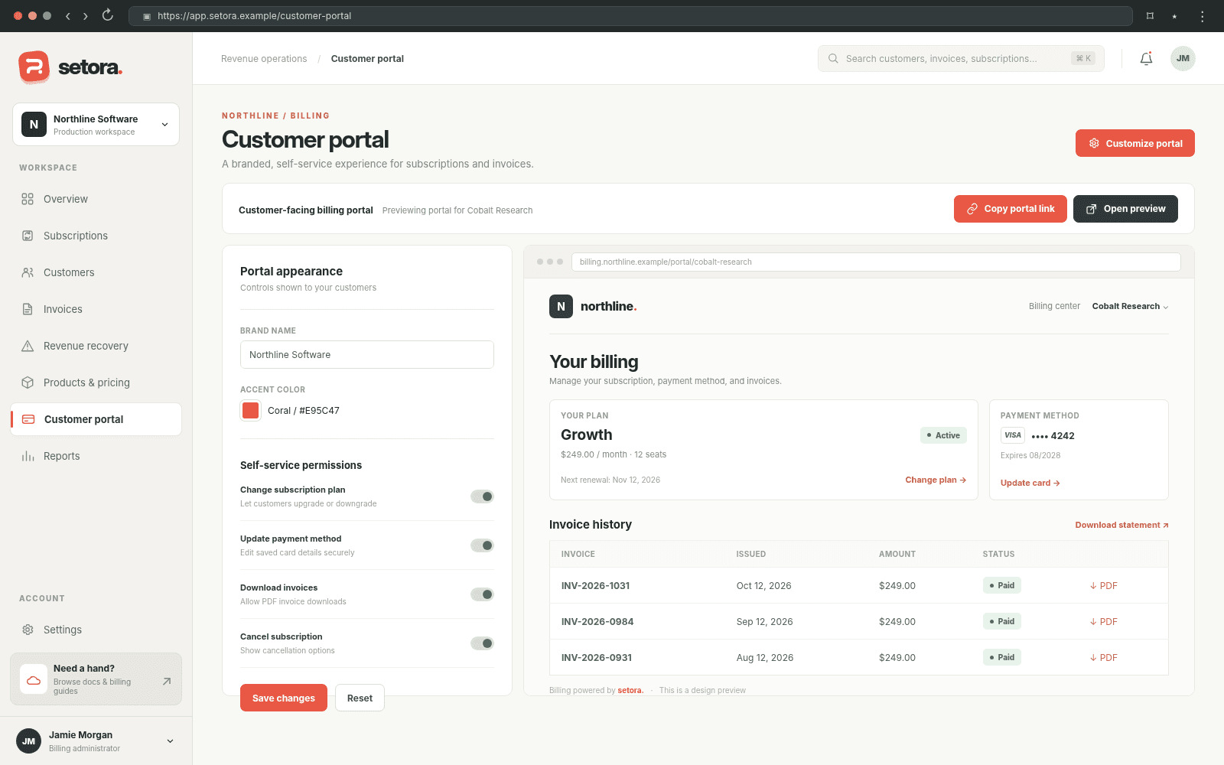Click the Products & pricing box icon

pyautogui.click(x=28, y=382)
